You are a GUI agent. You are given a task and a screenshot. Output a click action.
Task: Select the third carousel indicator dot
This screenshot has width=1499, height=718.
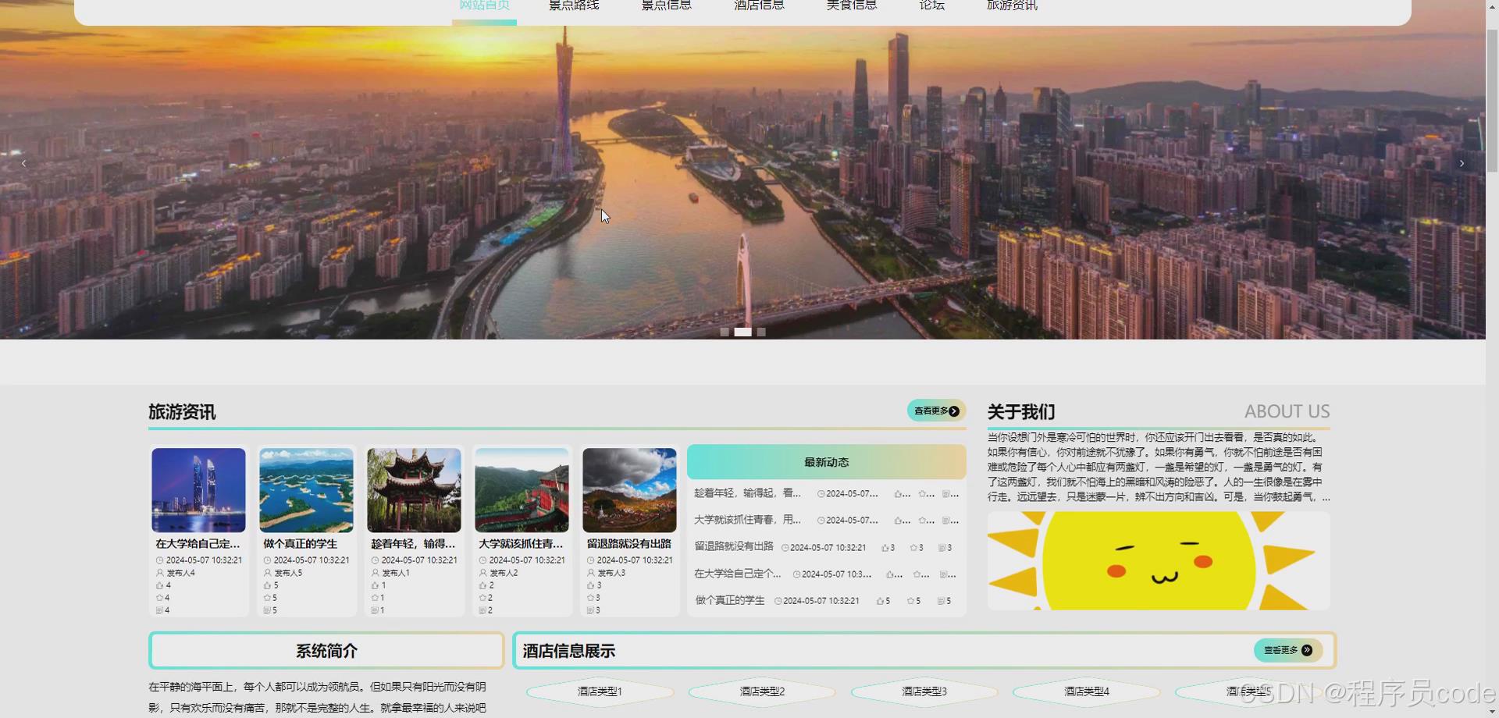(x=761, y=332)
